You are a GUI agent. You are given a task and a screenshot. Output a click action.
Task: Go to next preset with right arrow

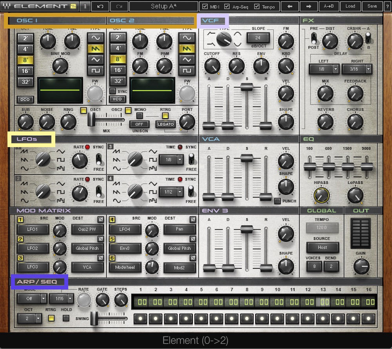(309, 6)
